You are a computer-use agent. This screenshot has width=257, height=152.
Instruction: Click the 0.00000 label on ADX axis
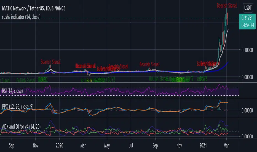coord(247,136)
